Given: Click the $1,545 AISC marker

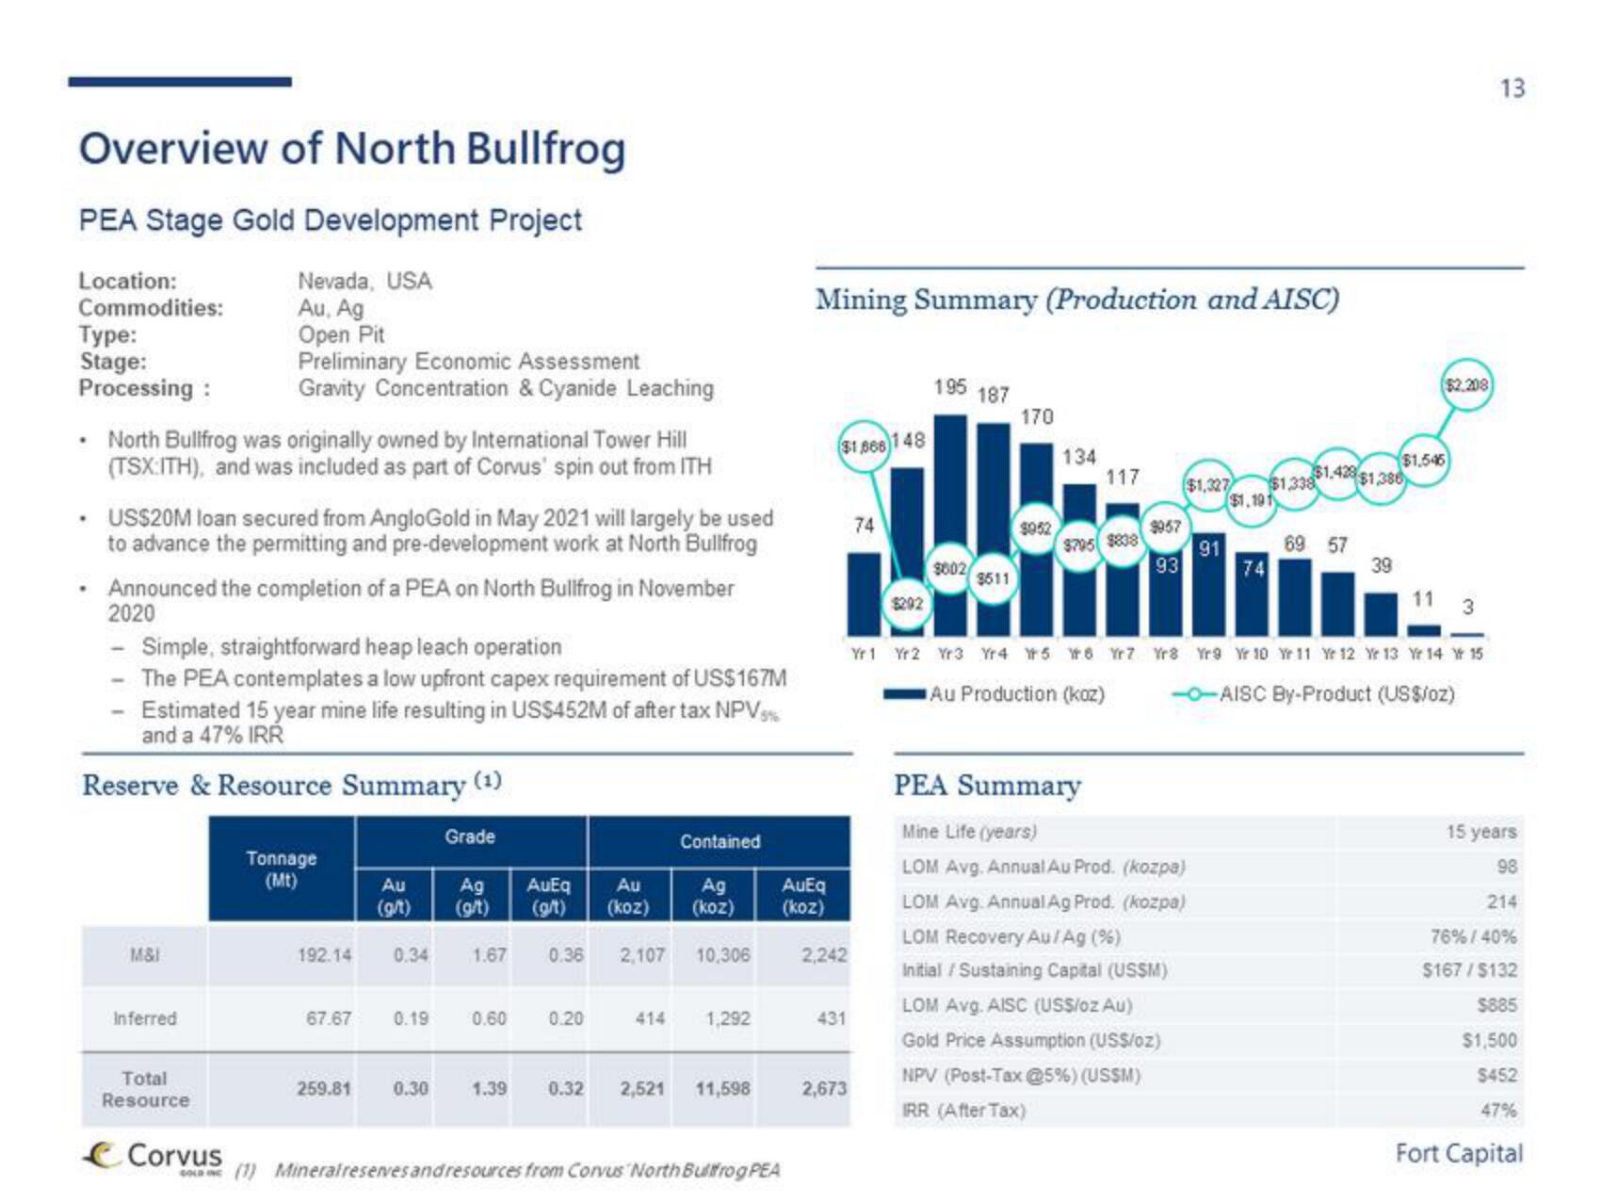Looking at the screenshot, I should tap(1423, 461).
